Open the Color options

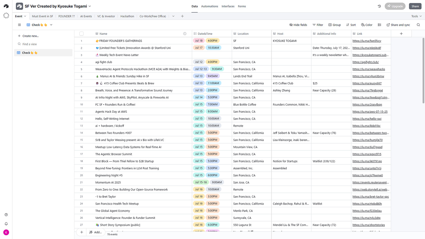[367, 25]
